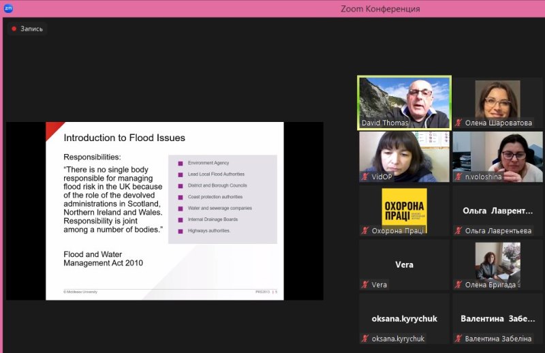Click the District and Borough Councils bullet
545x353 pixels.
tap(213, 185)
